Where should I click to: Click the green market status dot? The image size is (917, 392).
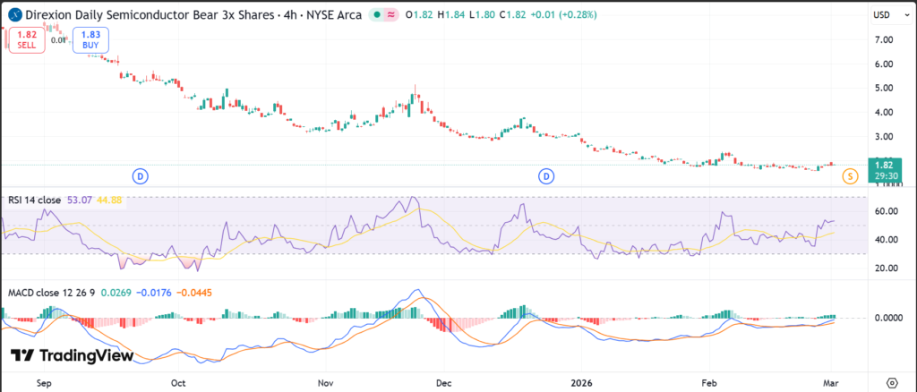(x=379, y=14)
